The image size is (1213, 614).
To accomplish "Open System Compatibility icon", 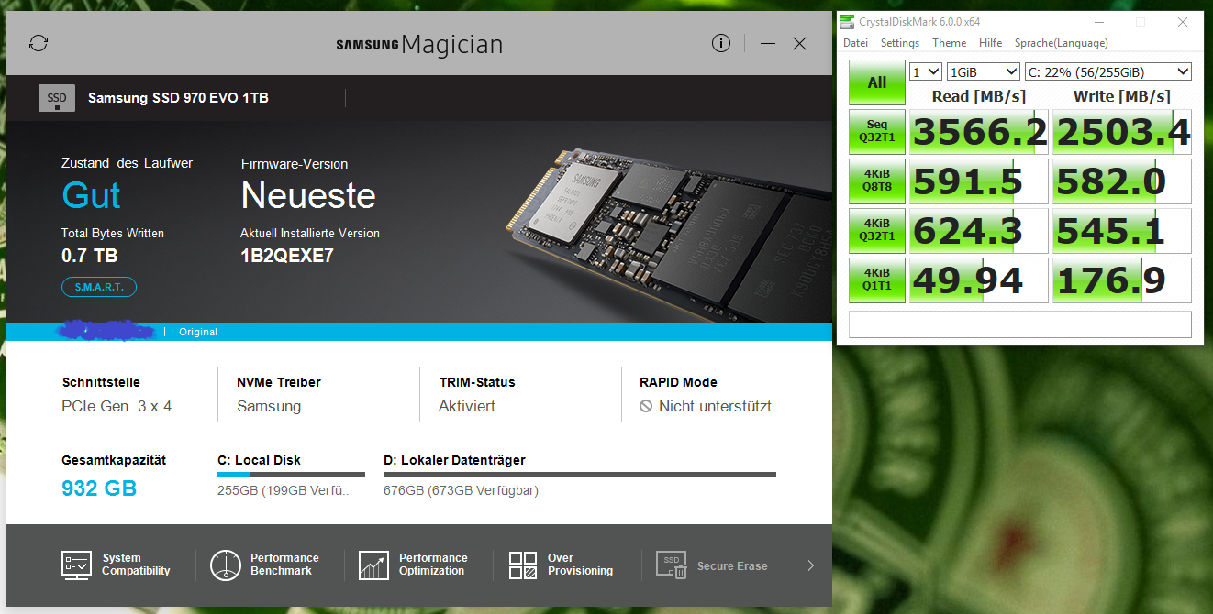I will pos(76,565).
